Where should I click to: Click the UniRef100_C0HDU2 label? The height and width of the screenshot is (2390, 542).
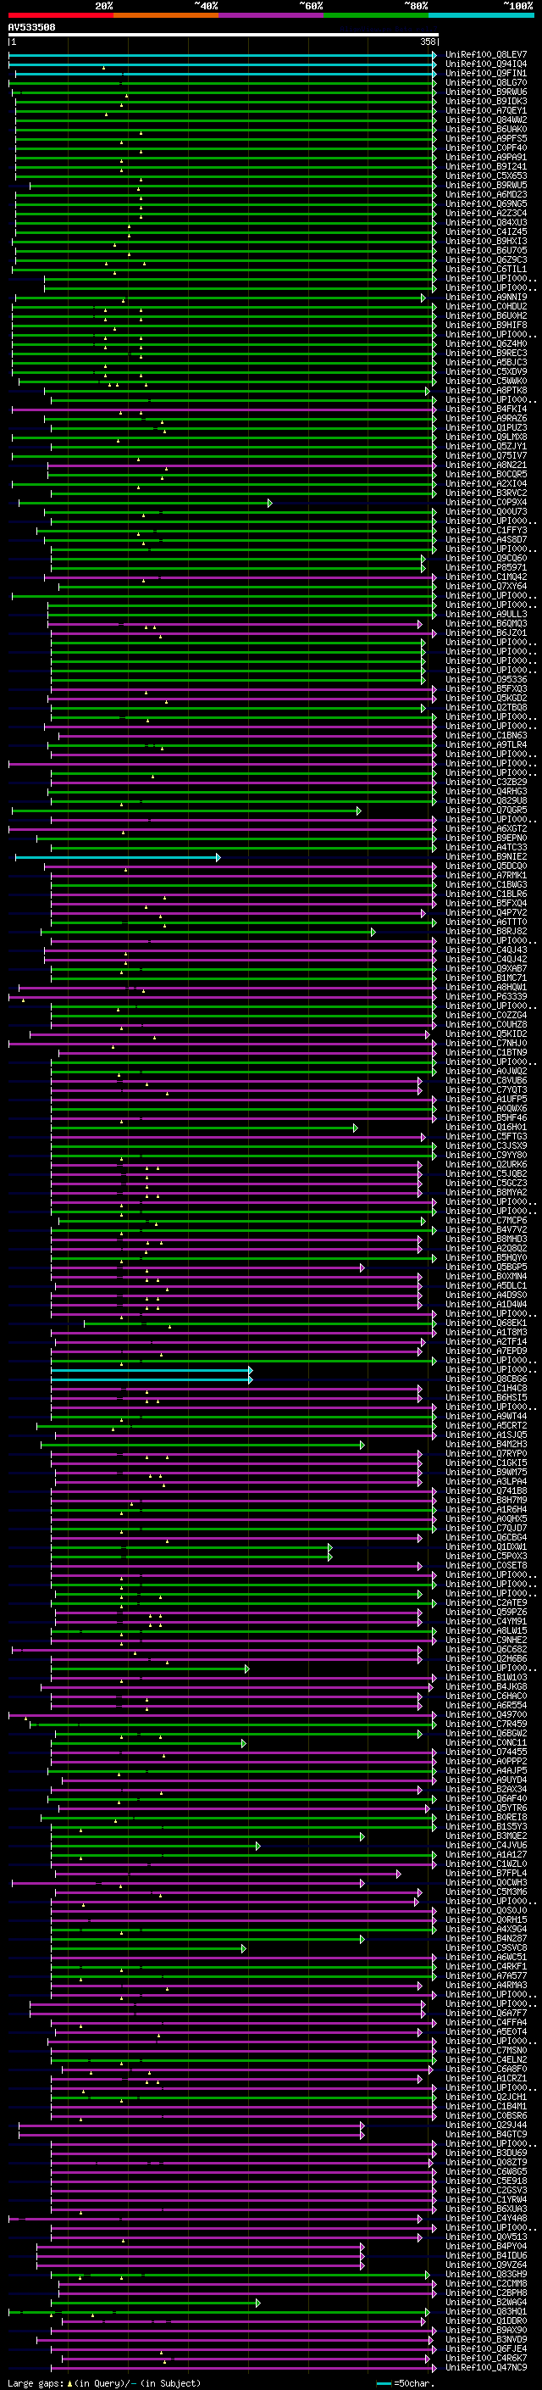485,307
